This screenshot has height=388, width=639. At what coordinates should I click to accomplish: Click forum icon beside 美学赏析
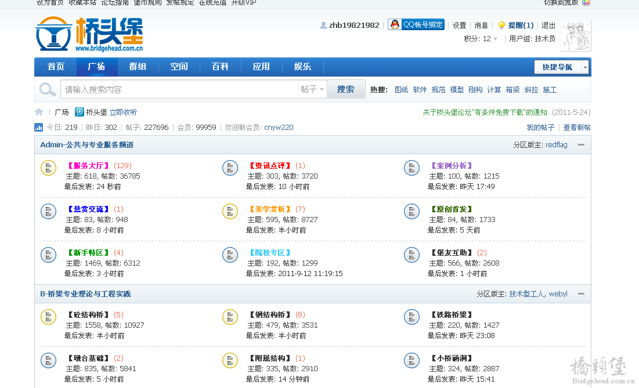(230, 211)
